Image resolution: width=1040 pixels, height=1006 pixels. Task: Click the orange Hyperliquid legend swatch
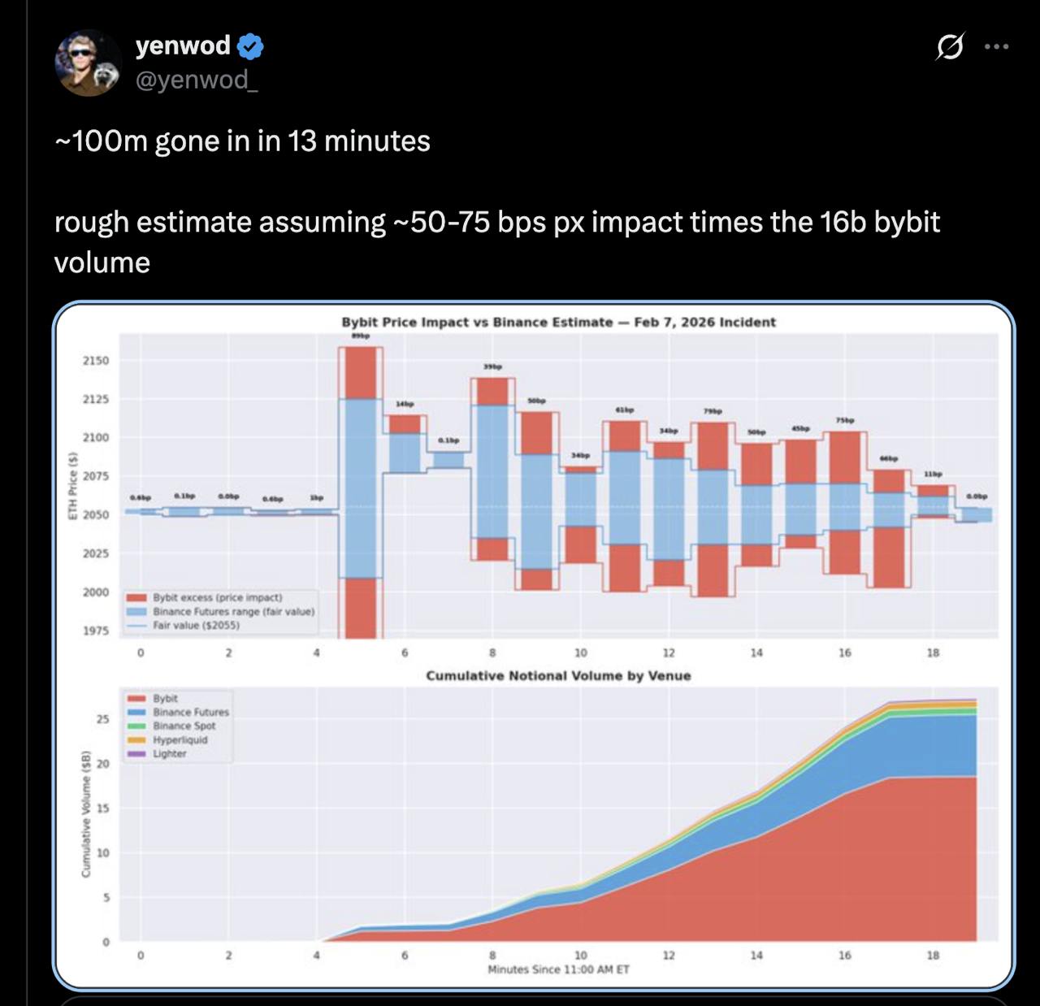(136, 739)
